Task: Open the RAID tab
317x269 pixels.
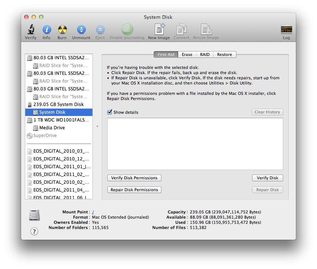Action: [x=205, y=54]
